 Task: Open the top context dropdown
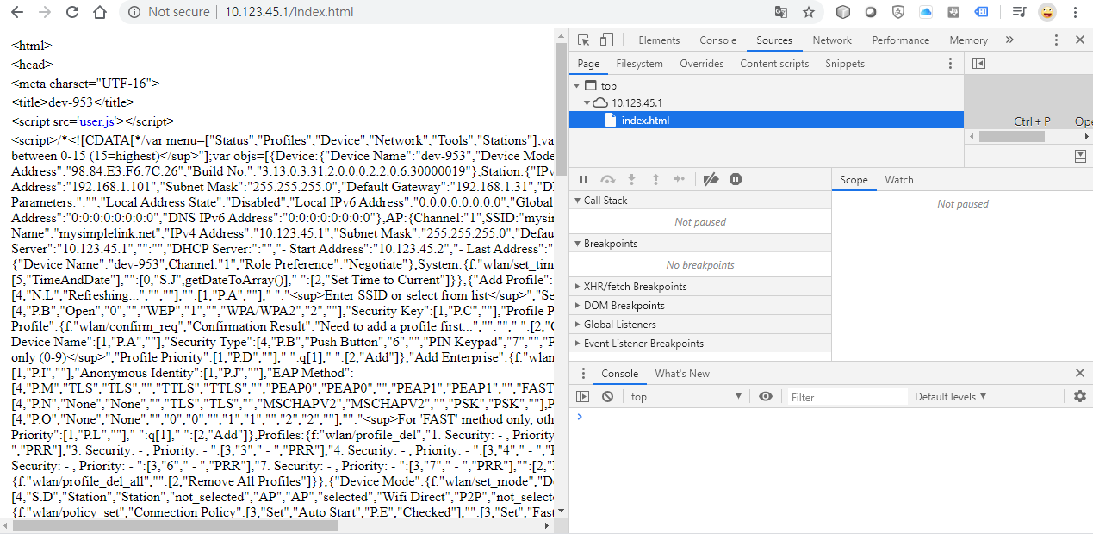686,397
